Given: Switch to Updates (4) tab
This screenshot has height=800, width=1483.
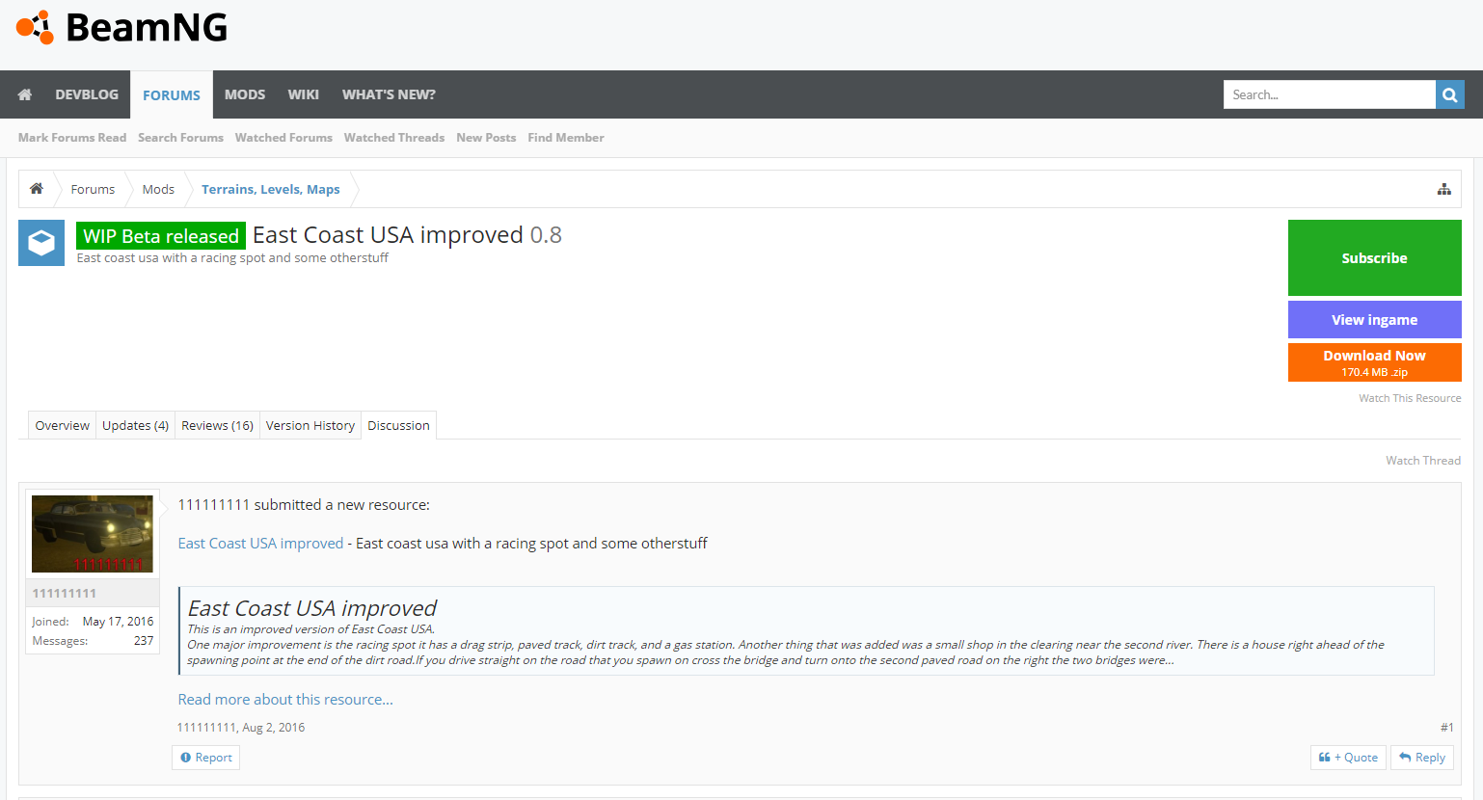Looking at the screenshot, I should [x=135, y=425].
